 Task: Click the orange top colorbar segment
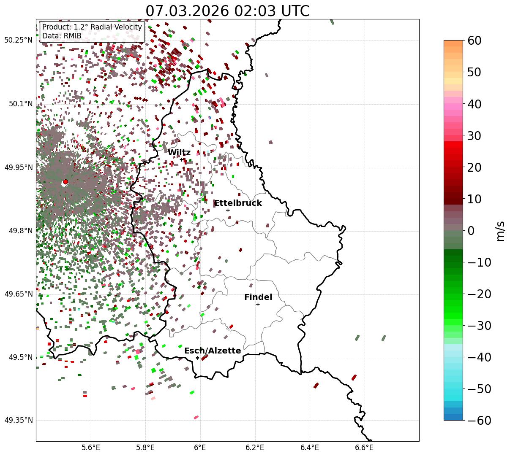[453, 43]
